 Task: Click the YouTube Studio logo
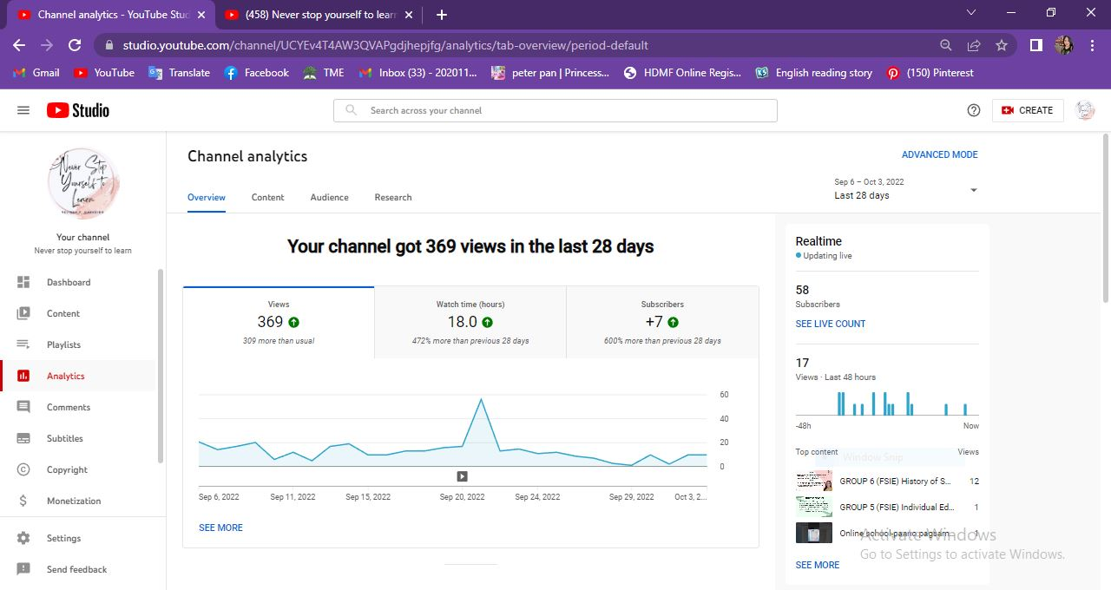click(78, 110)
